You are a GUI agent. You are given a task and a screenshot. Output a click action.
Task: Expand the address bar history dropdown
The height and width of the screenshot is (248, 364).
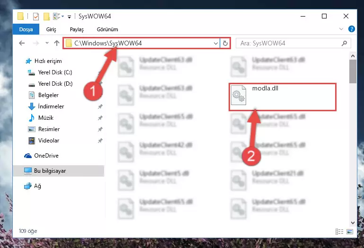coord(216,43)
